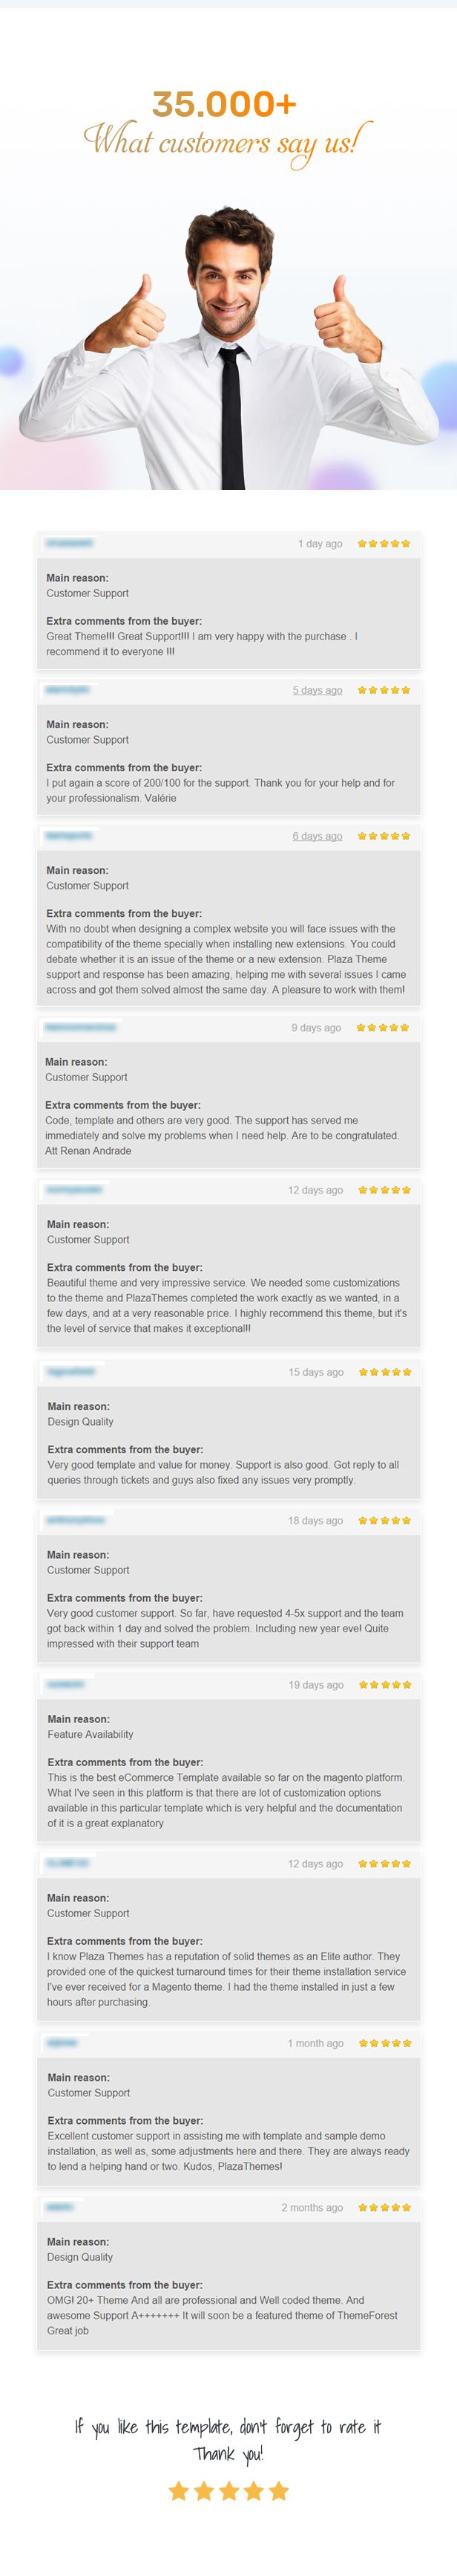
Task: Click the stars beside "2 months ago"
Action: click(x=384, y=2207)
